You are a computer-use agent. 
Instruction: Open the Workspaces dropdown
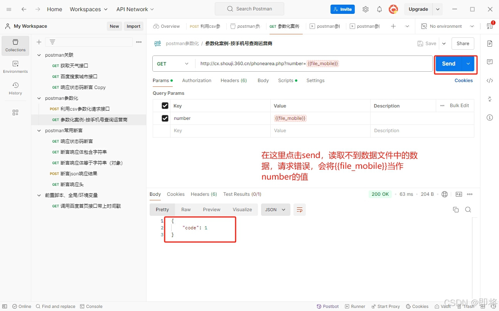coord(89,9)
